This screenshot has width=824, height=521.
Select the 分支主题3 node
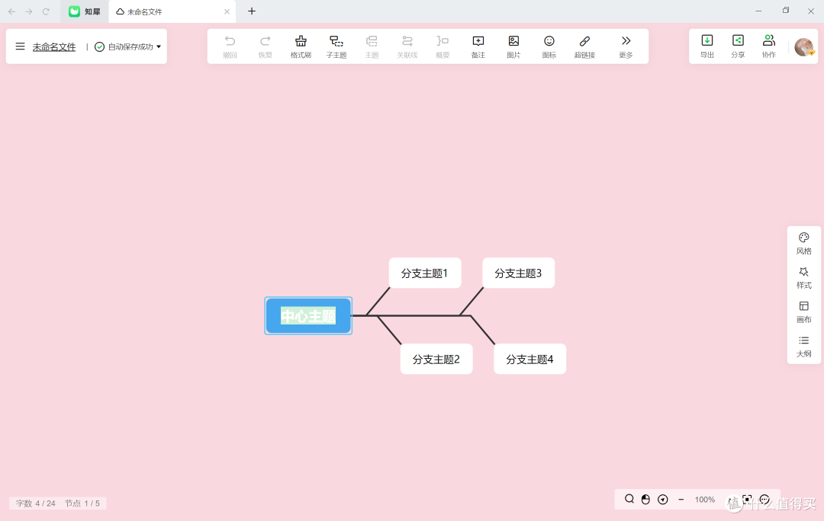(x=518, y=273)
